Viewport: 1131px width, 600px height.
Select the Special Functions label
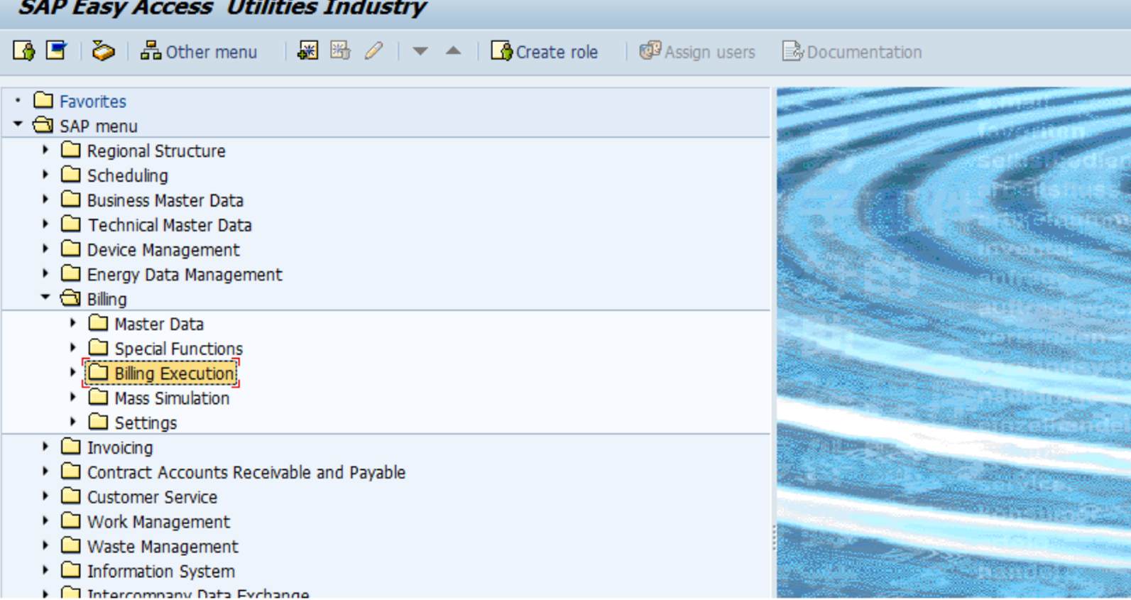179,349
